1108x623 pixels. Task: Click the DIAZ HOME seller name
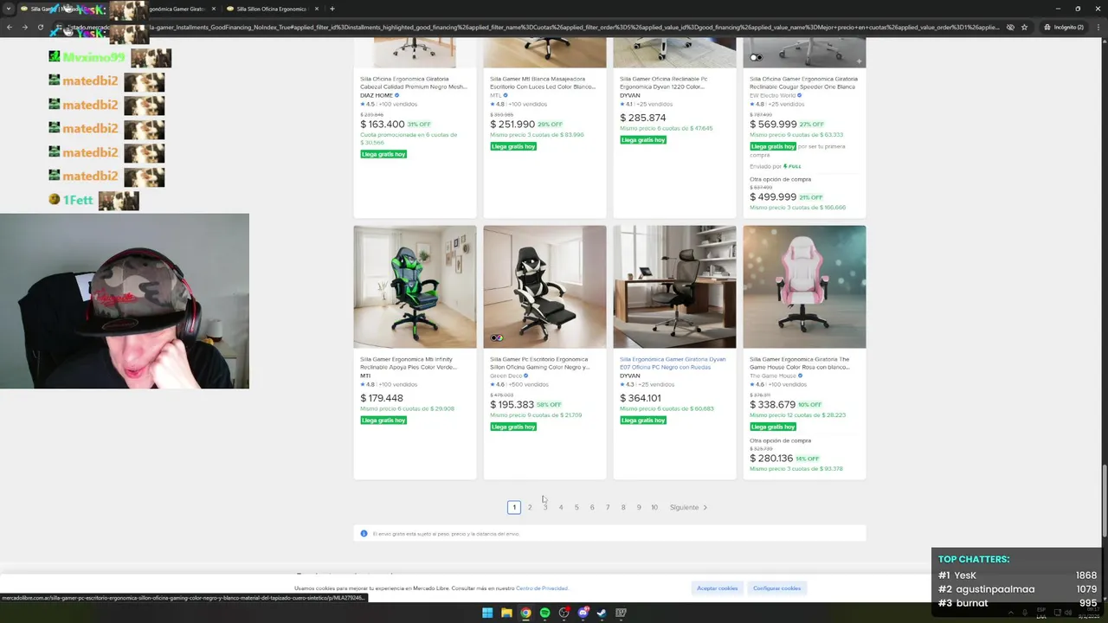click(377, 95)
